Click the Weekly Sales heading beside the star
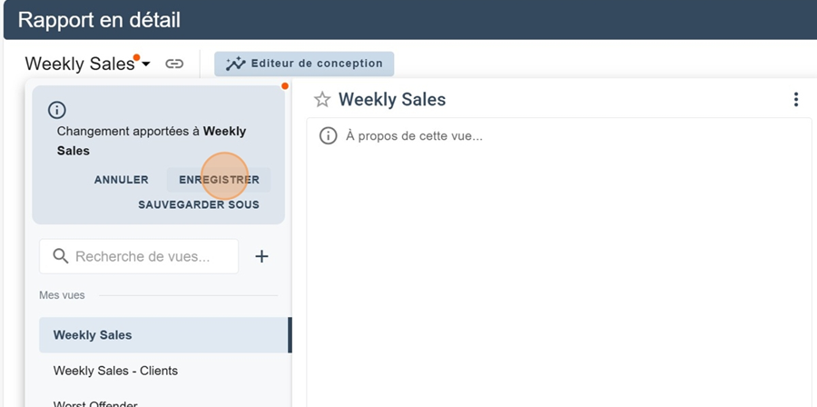Screen dimensions: 817x407 (392, 100)
